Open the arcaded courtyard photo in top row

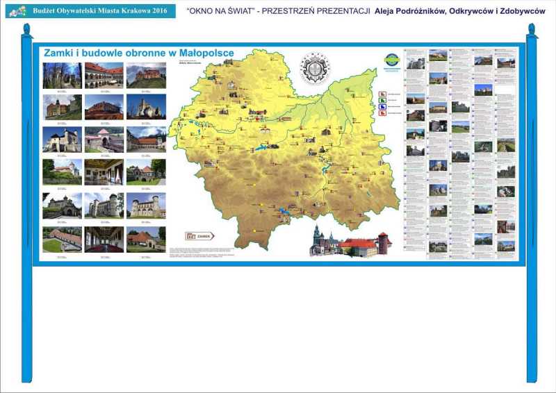(104, 75)
